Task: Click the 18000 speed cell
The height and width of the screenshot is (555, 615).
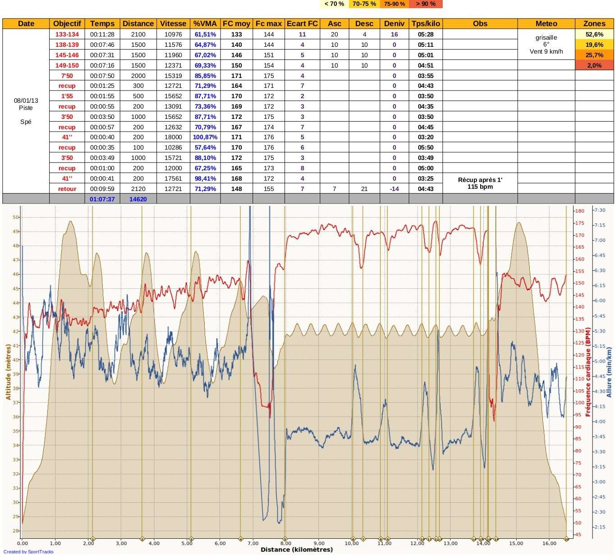Action: pyautogui.click(x=173, y=137)
